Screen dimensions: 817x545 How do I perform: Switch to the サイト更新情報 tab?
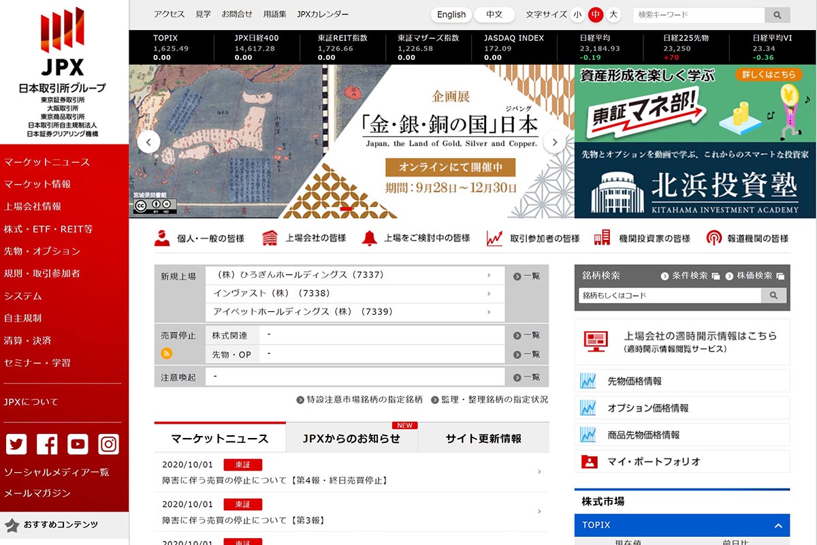(x=484, y=437)
